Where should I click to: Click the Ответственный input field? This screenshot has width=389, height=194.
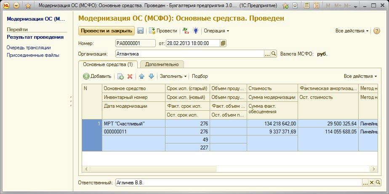point(238,183)
